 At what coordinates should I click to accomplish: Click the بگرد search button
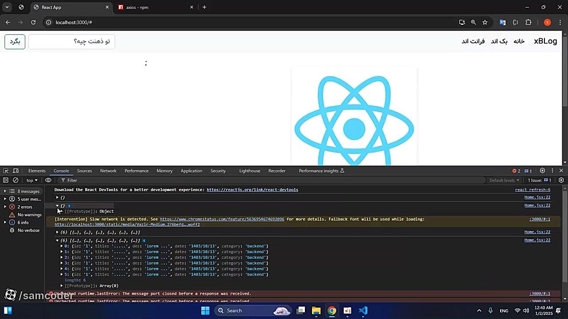[15, 41]
